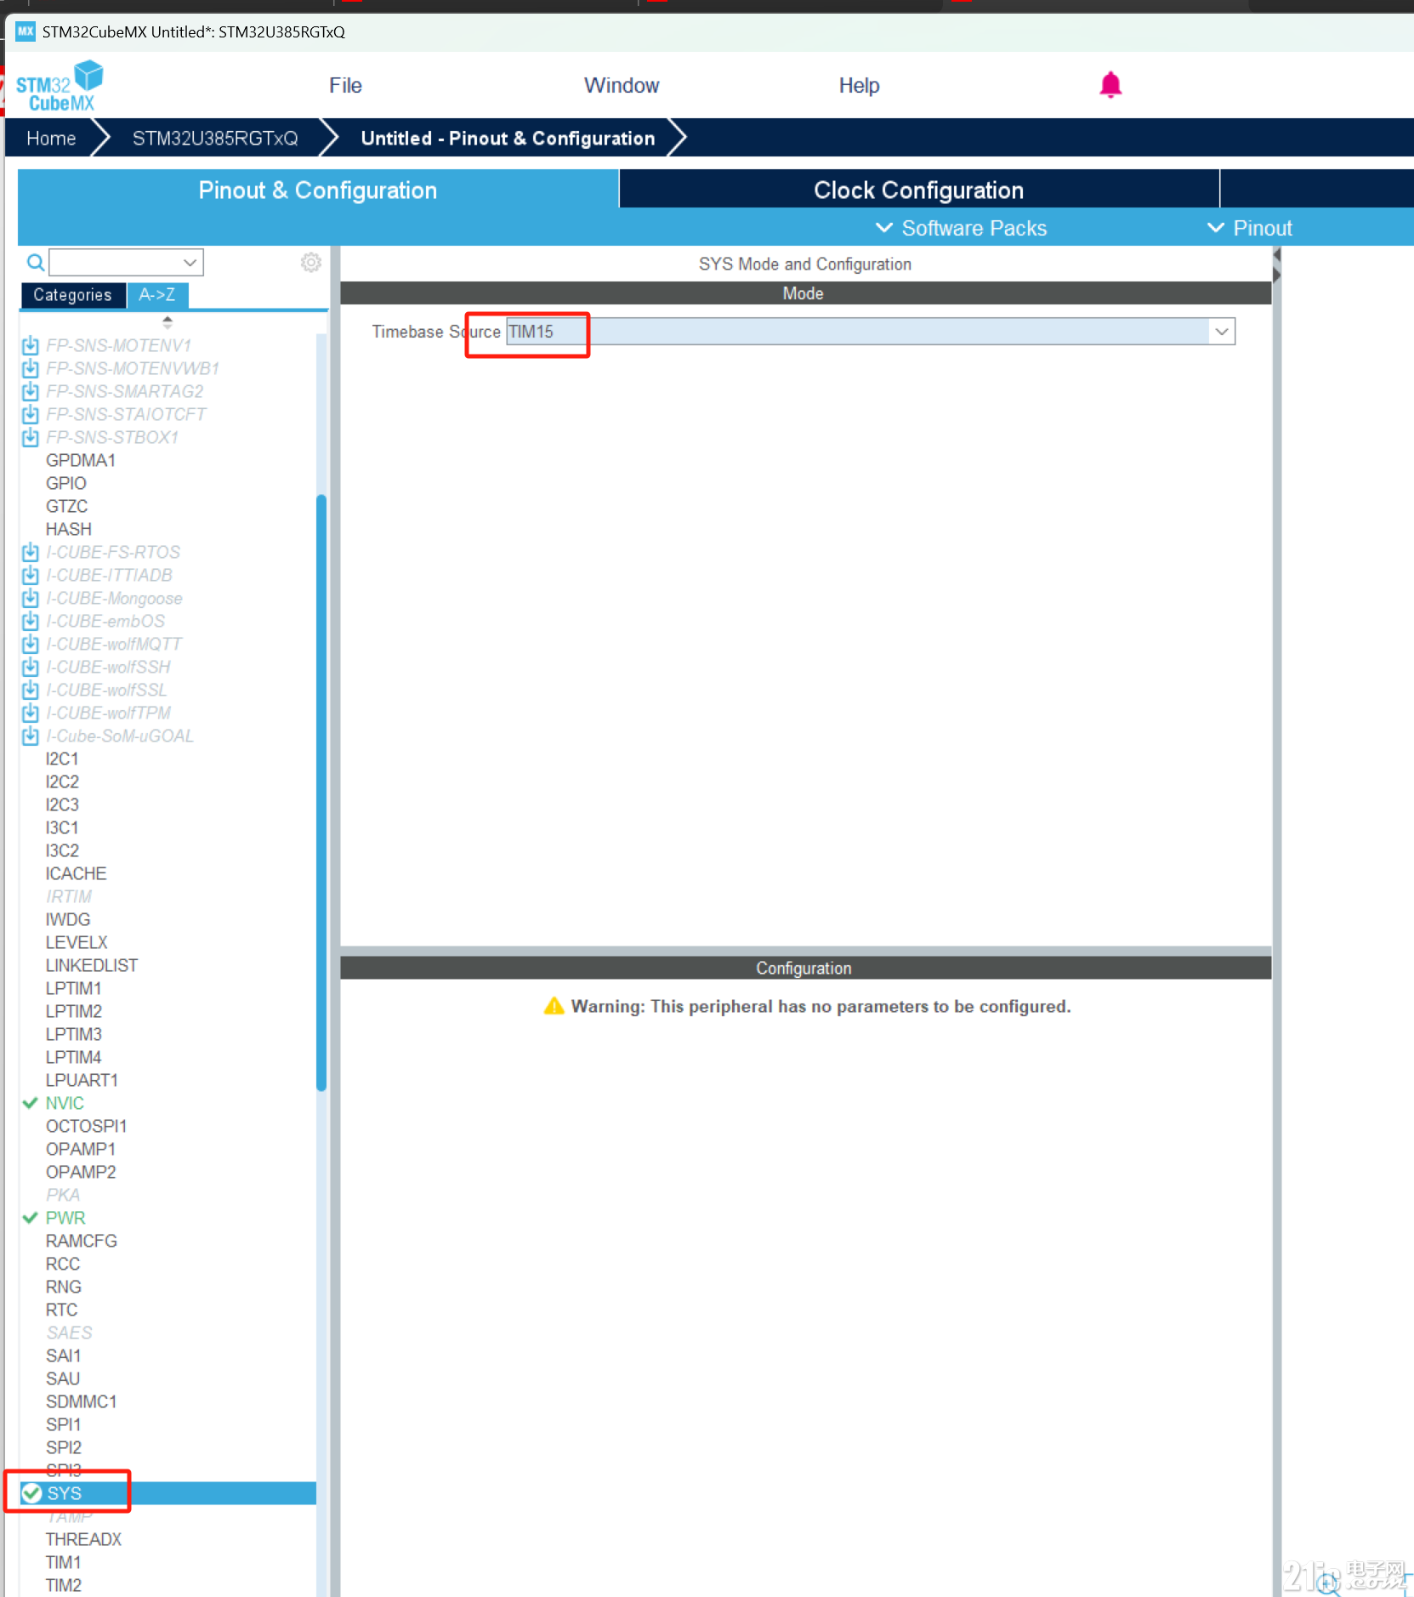Viewport: 1414px width, 1597px height.
Task: Select RCC in peripheral list
Action: click(x=63, y=1264)
